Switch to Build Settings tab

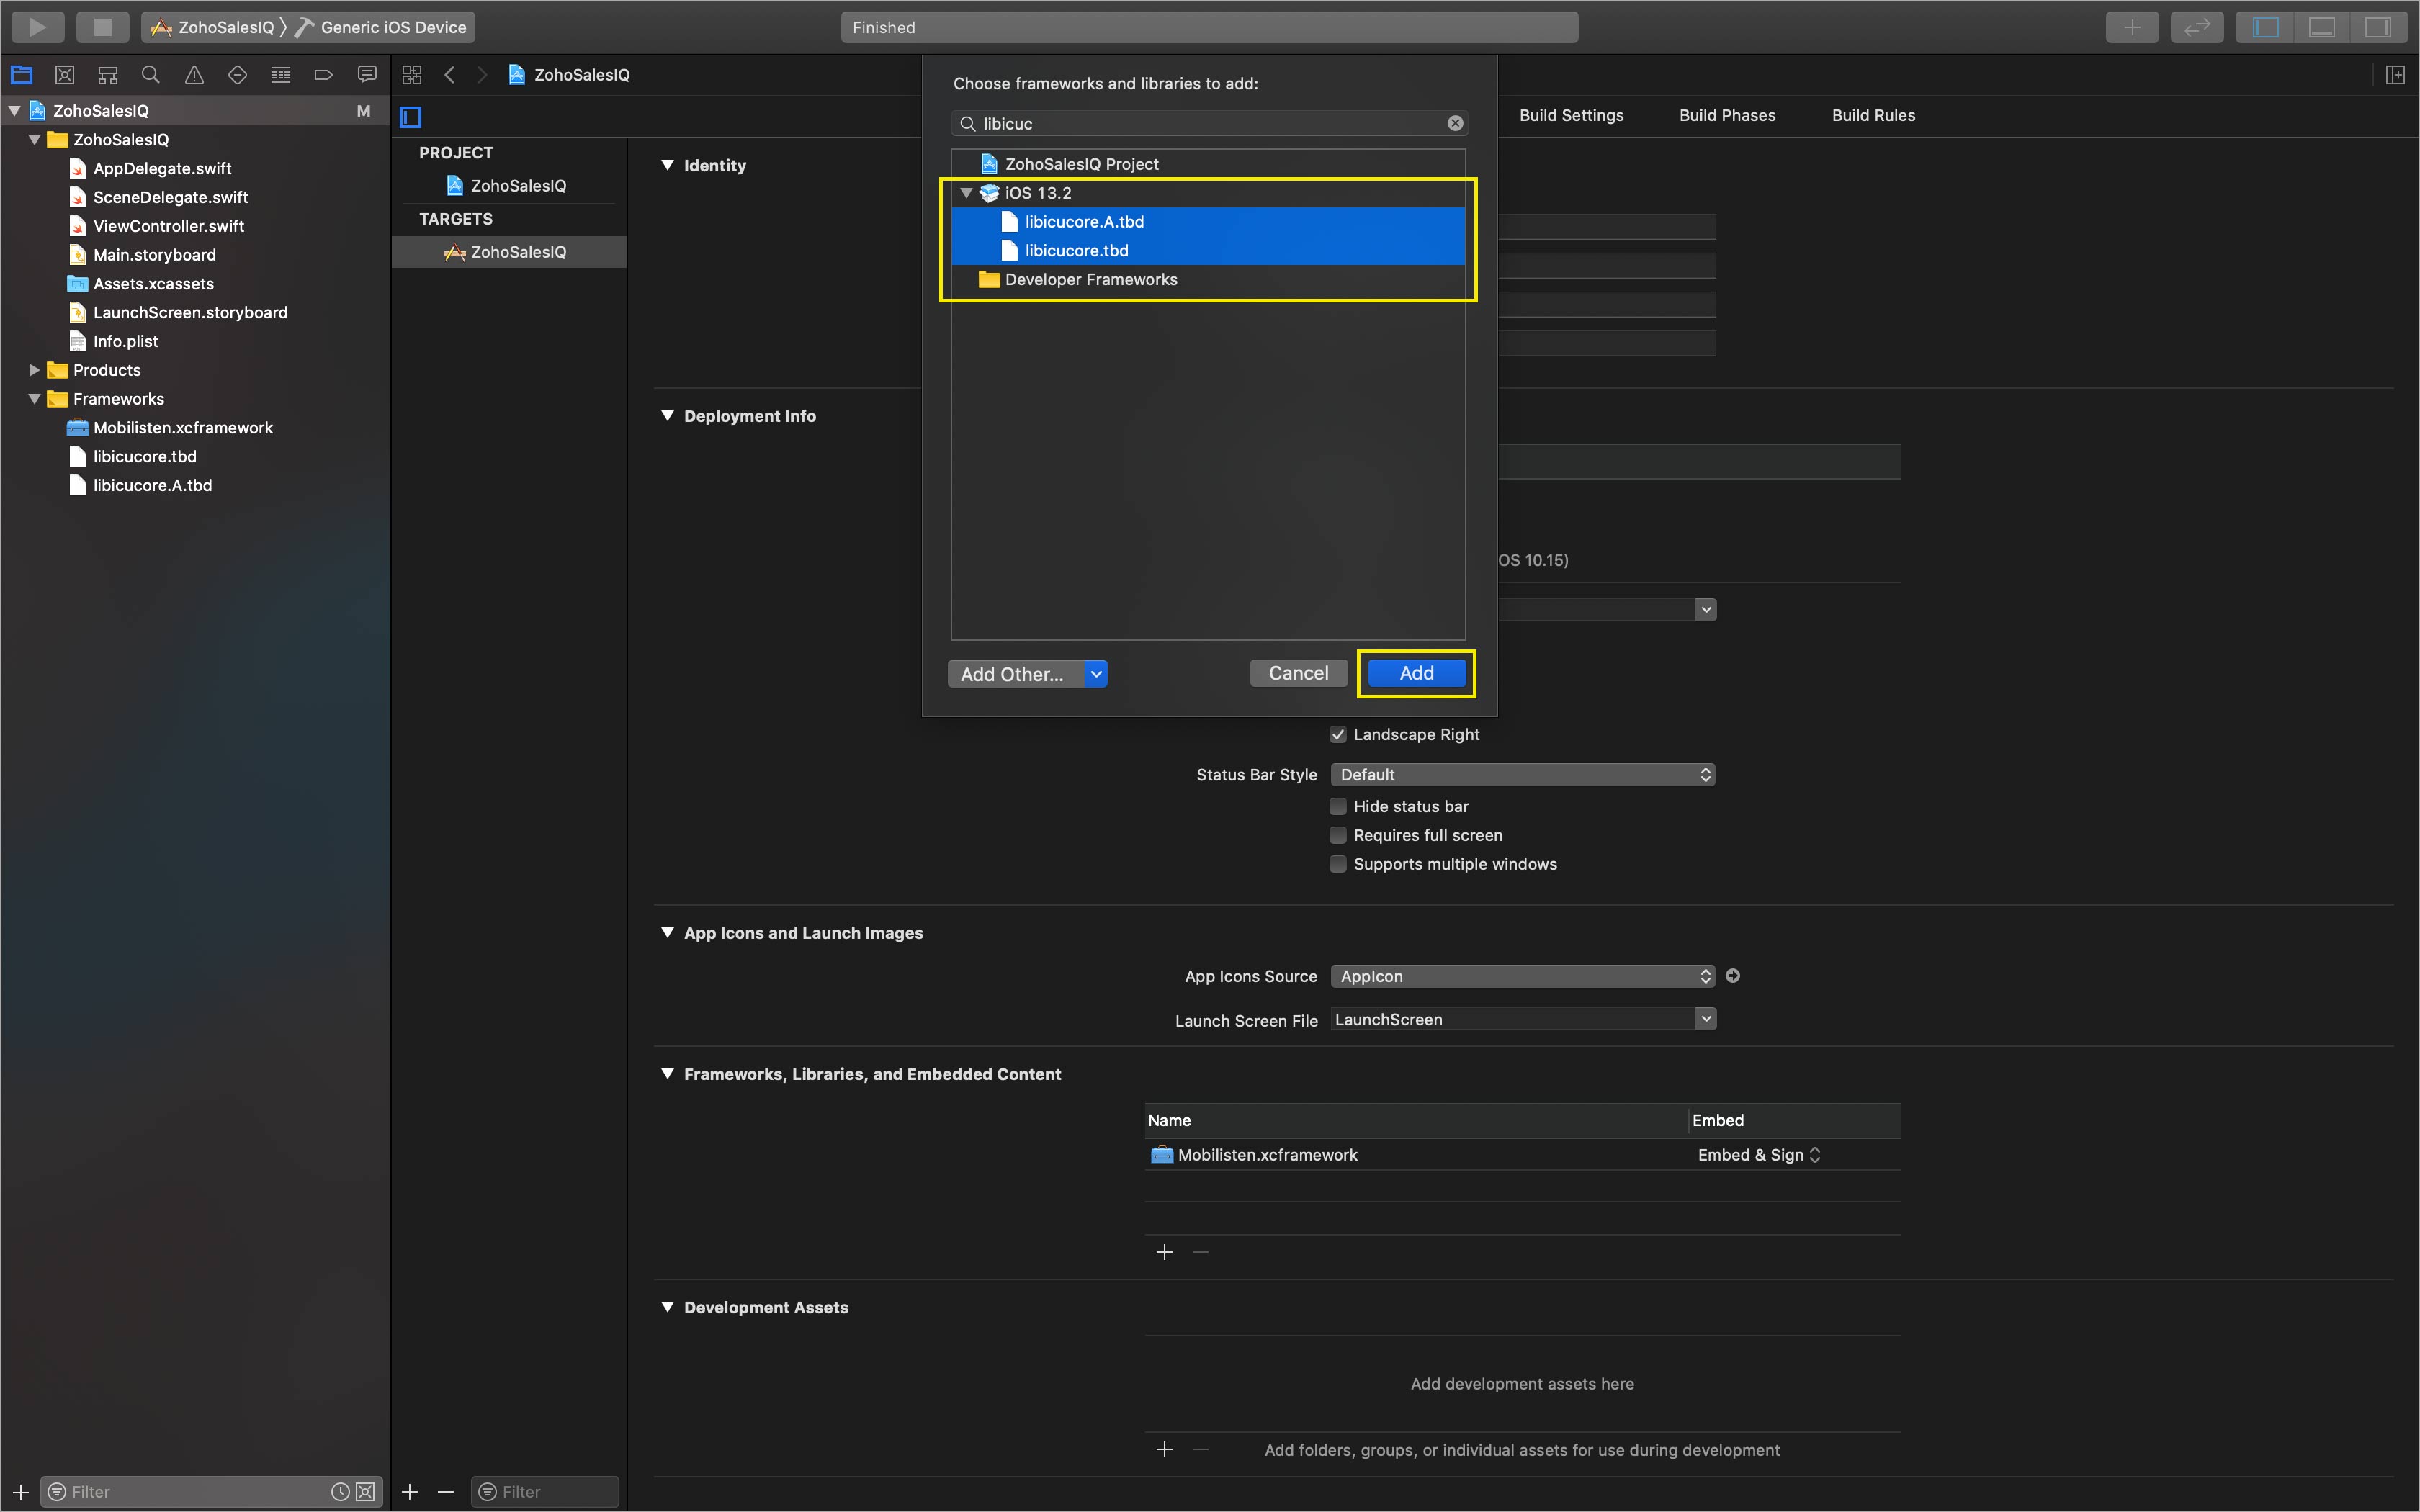[1571, 115]
